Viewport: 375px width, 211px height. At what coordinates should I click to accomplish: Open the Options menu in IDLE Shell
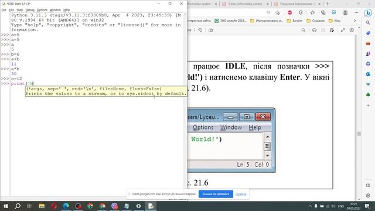click(x=42, y=10)
